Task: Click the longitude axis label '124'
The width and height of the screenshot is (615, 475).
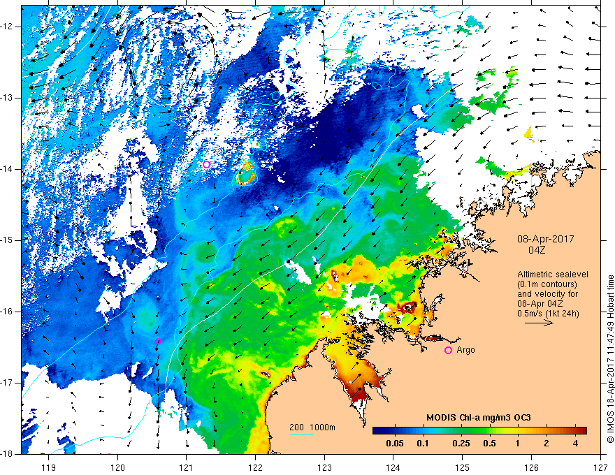Action: [x=393, y=467]
